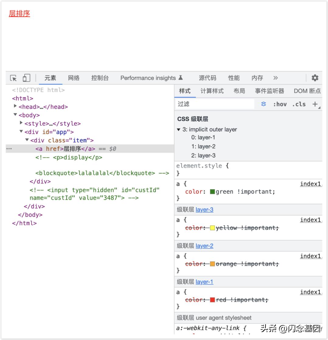This screenshot has width=328, height=340.
Task: Switch to the 网络 tab
Action: [73, 78]
